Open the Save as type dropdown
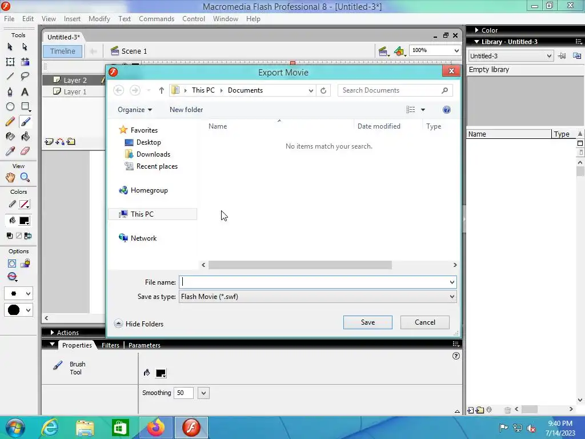 (x=452, y=297)
